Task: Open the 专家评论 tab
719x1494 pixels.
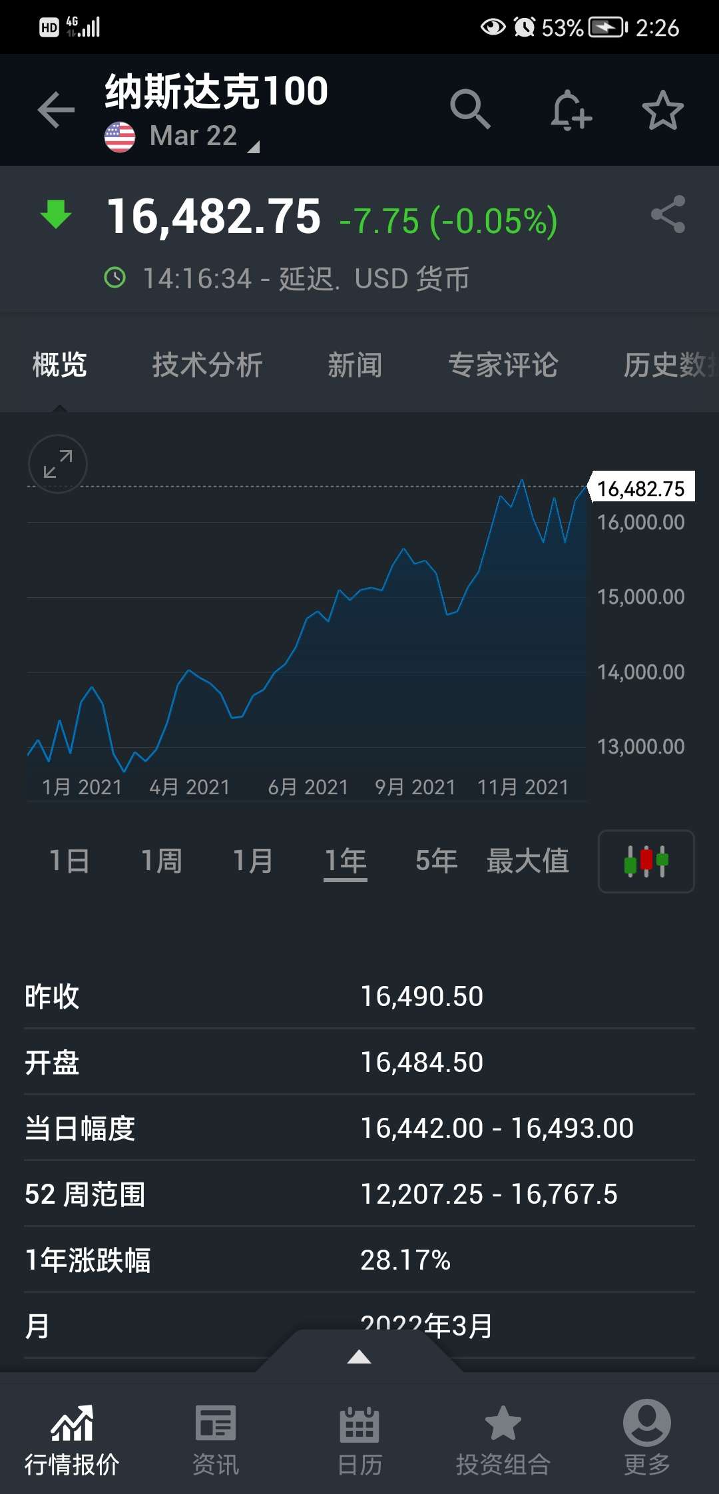Action: pos(503,365)
